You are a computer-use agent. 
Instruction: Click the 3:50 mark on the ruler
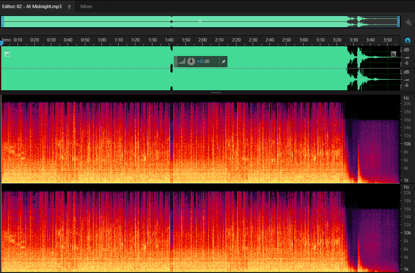pos(388,40)
